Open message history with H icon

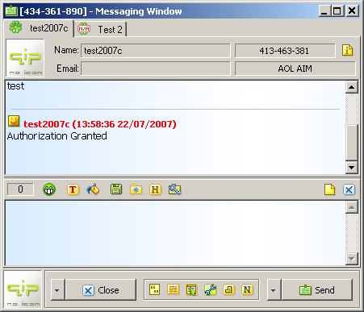tap(155, 189)
